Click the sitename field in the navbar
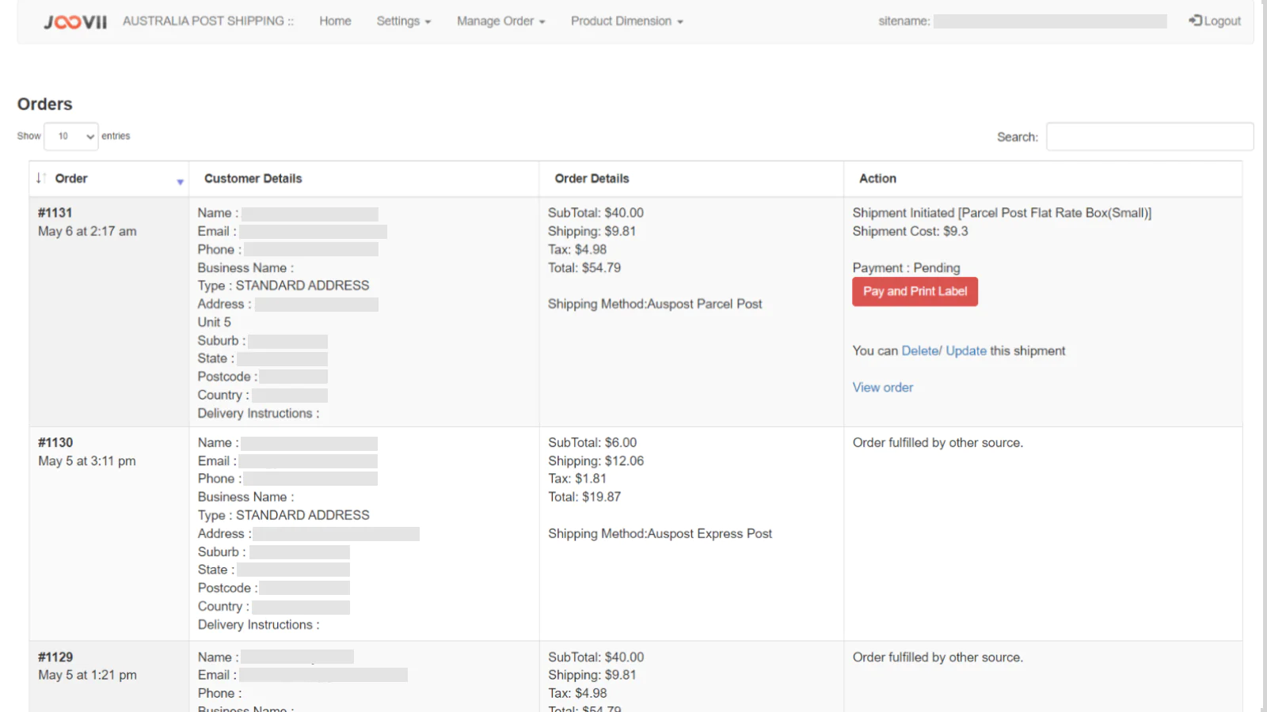 click(x=1049, y=21)
